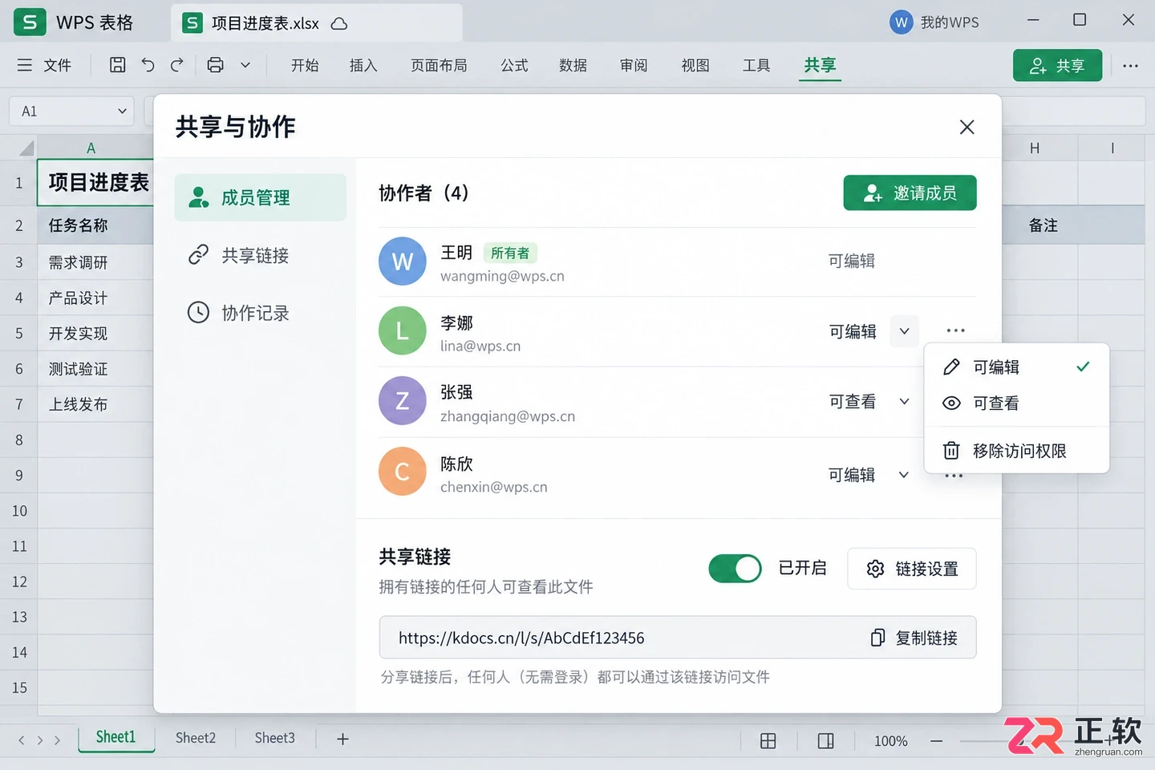Viewport: 1155px width, 770px height.
Task: Expand 陈欣's 可编辑 permission dropdown
Action: pyautogui.click(x=904, y=475)
